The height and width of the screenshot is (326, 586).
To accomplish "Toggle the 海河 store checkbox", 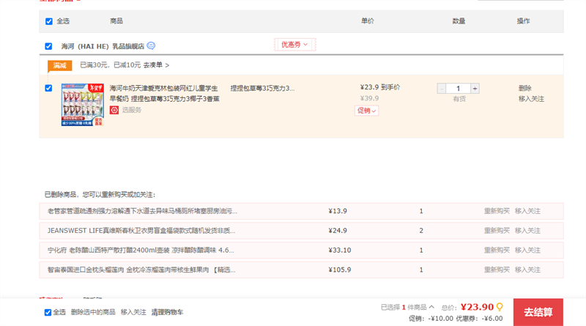I will pyautogui.click(x=49, y=46).
